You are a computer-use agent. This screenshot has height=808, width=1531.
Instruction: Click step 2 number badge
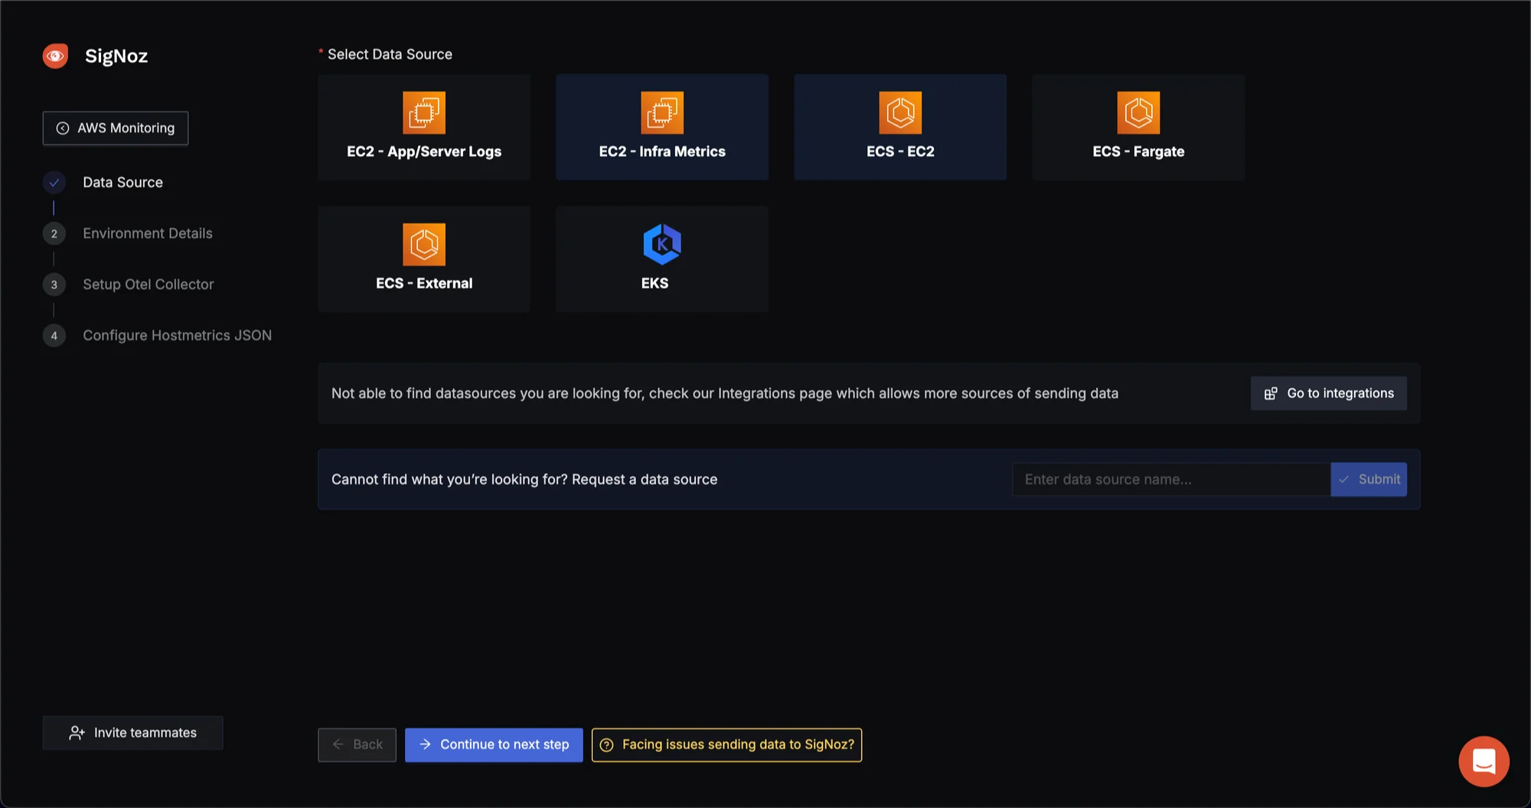(x=54, y=233)
